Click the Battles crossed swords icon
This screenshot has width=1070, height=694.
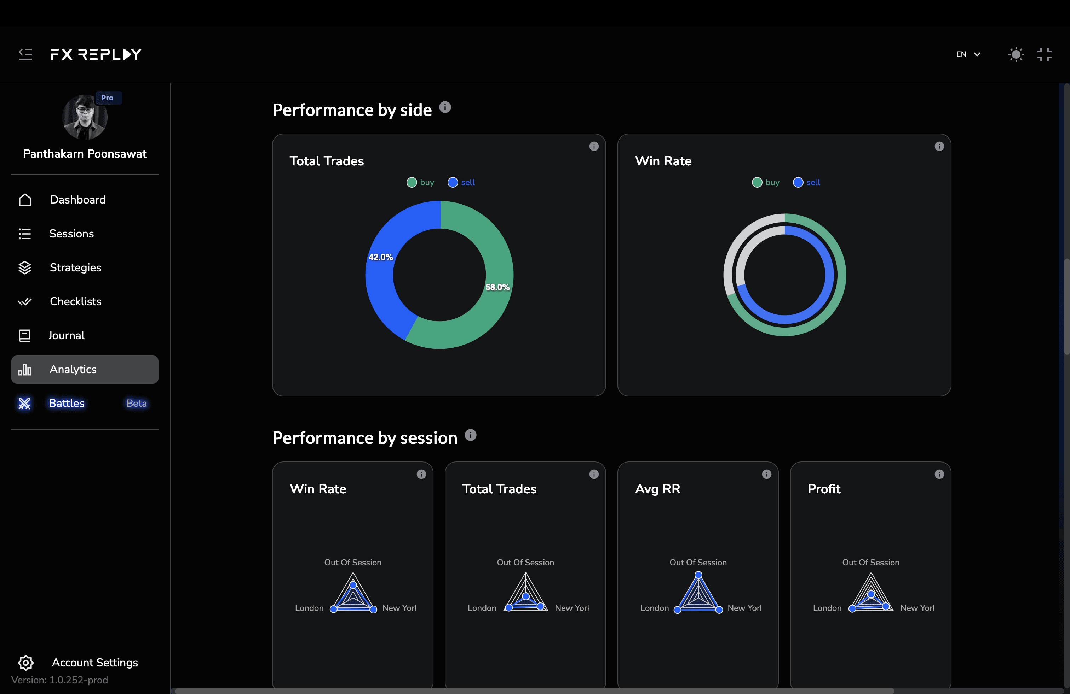25,403
